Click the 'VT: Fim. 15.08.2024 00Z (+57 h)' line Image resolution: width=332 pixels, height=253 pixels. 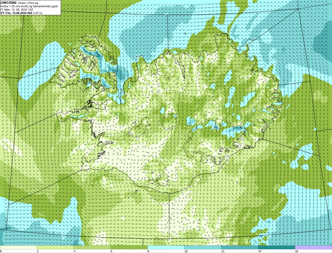point(21,13)
